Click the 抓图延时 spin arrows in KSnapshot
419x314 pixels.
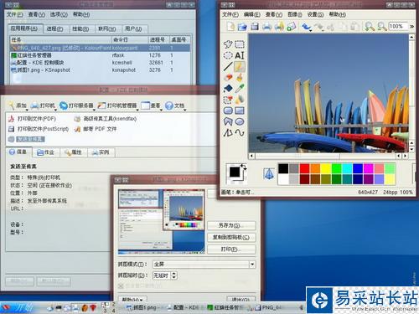pos(174,275)
